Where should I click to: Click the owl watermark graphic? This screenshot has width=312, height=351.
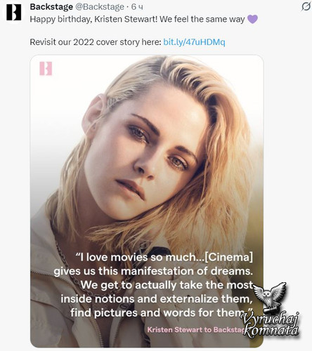(x=271, y=297)
